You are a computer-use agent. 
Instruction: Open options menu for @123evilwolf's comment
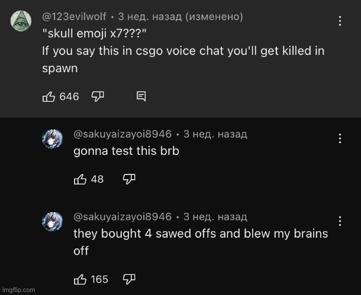[x=340, y=21]
